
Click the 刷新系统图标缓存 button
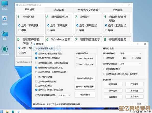click(85, 78)
